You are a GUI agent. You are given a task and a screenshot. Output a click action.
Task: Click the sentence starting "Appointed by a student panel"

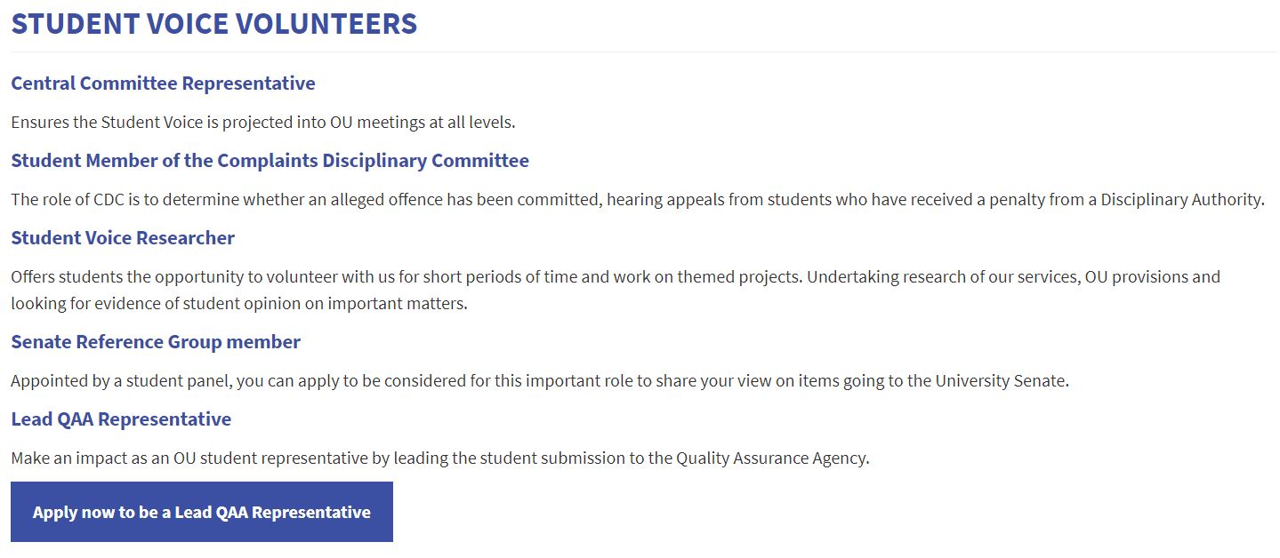540,381
